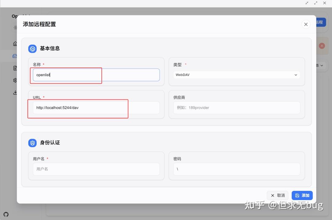Click the 添加远程配置 dialog title
This screenshot has height=220, width=332.
[39, 24]
